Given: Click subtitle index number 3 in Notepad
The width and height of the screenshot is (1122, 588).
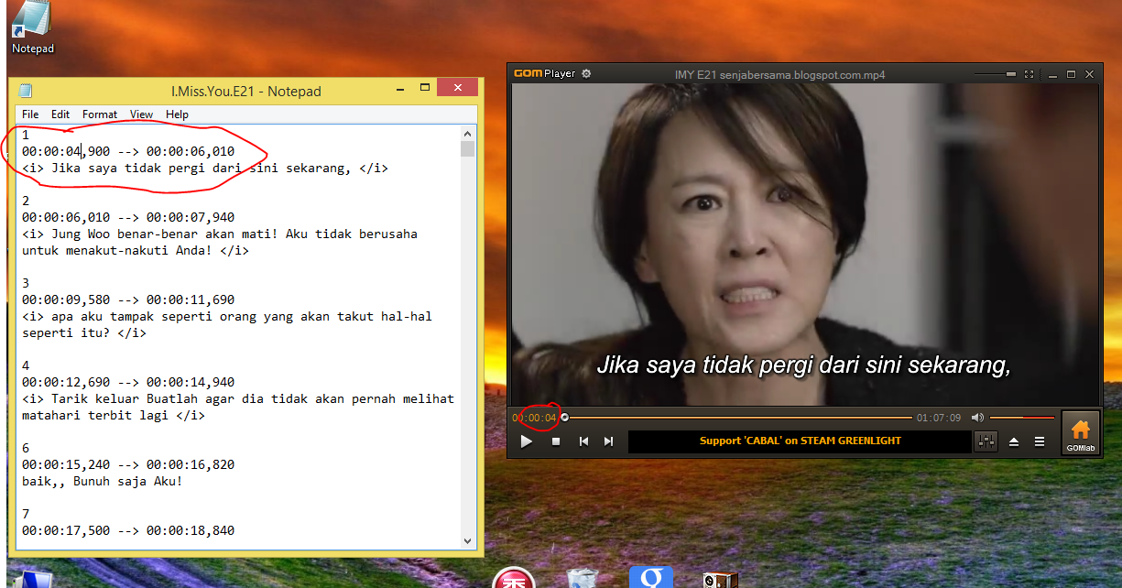Looking at the screenshot, I should click(x=26, y=283).
